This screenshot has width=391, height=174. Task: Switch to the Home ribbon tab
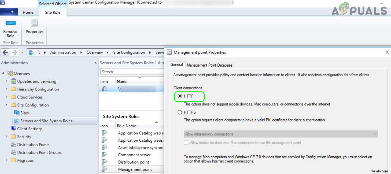click(28, 12)
